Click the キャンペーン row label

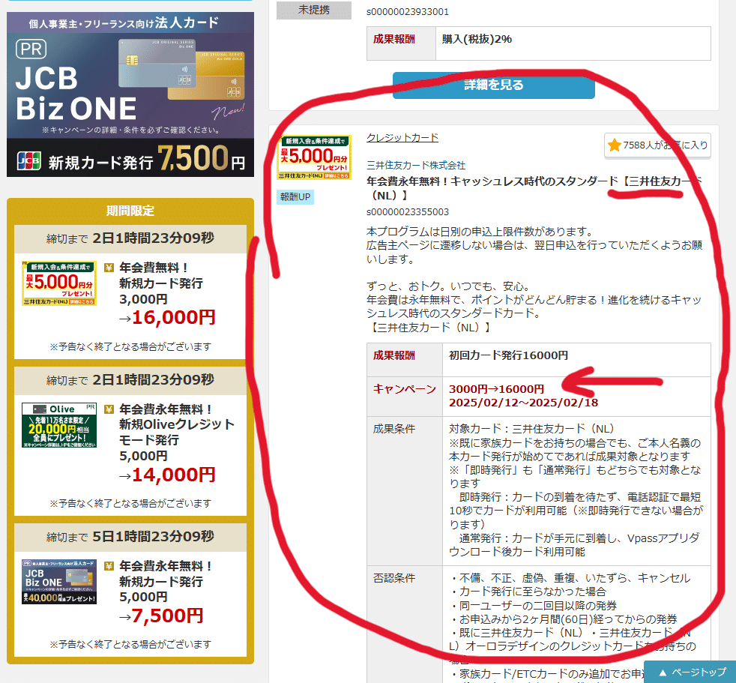pyautogui.click(x=405, y=389)
